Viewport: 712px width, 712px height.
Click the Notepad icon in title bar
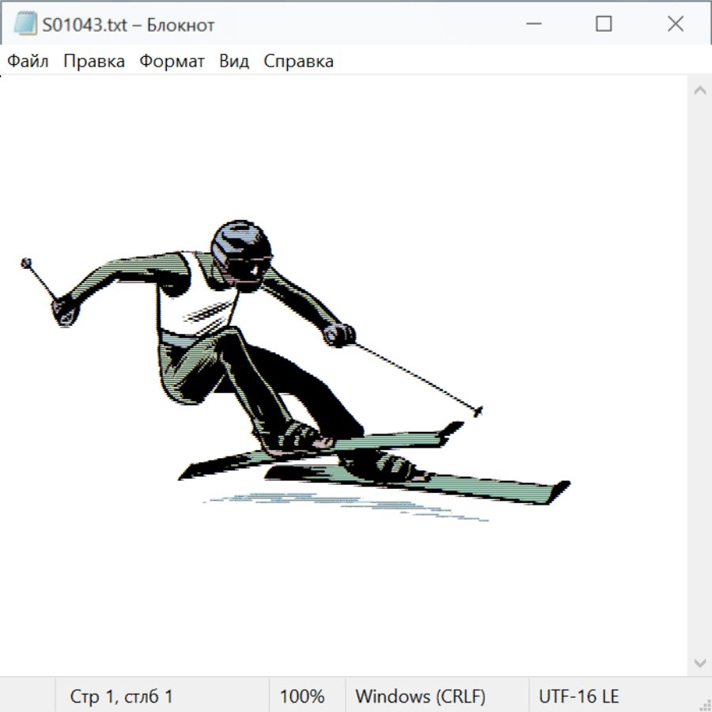[25, 25]
